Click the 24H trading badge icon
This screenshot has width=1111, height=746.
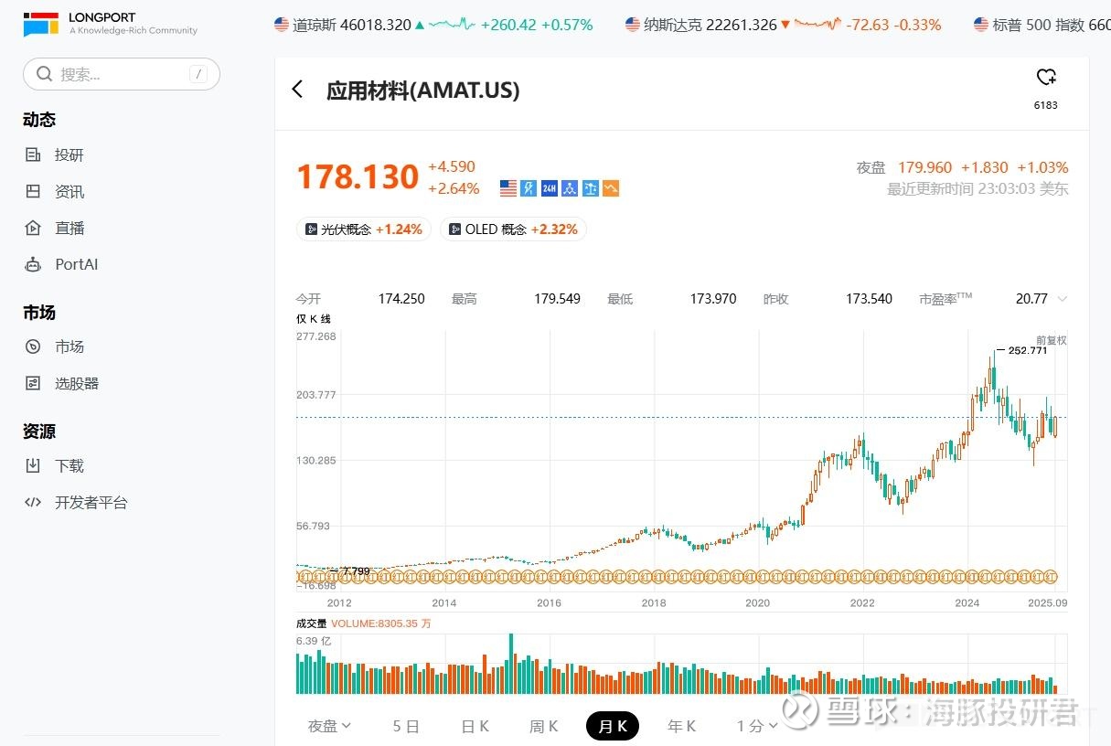[550, 188]
